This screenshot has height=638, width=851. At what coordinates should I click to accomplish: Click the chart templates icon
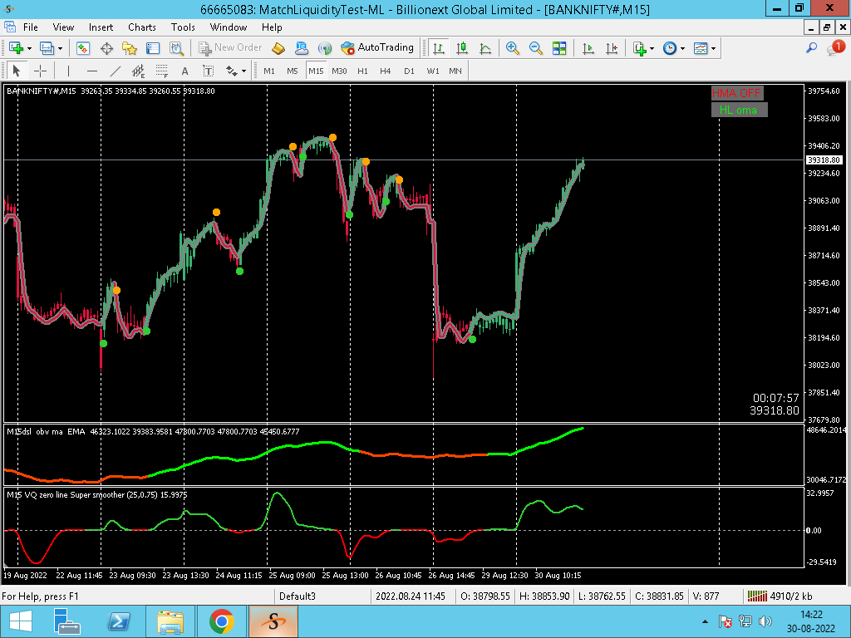pyautogui.click(x=701, y=48)
